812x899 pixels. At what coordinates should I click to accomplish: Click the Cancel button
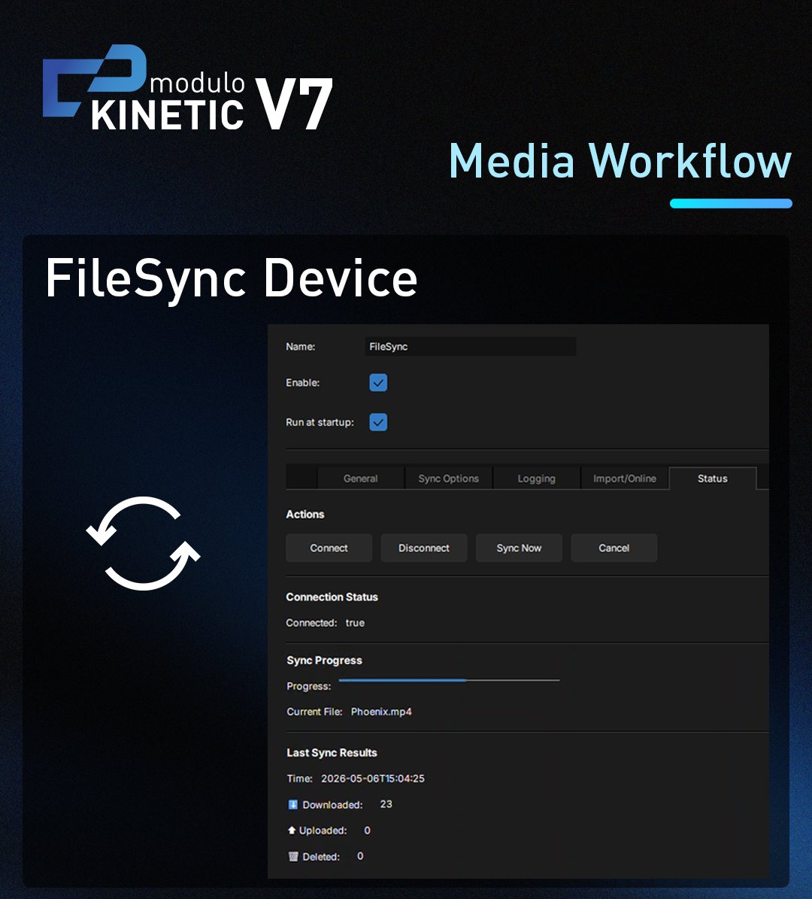614,548
